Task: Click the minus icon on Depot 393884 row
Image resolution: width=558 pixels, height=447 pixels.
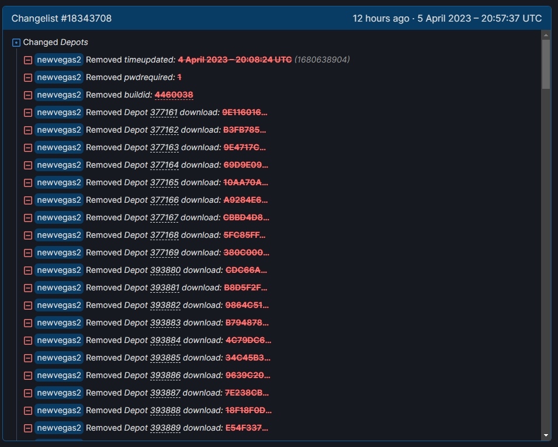Action: point(27,341)
